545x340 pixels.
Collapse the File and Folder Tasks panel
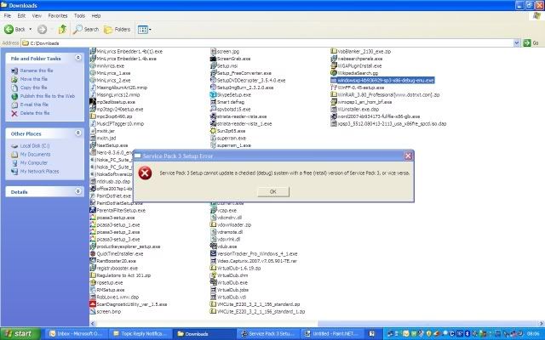click(78, 58)
